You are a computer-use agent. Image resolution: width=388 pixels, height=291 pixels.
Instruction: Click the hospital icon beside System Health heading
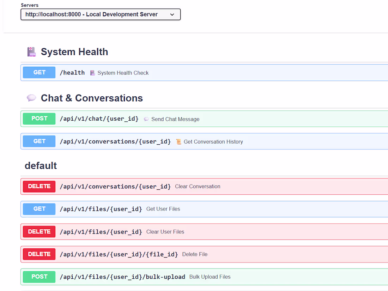pos(31,51)
